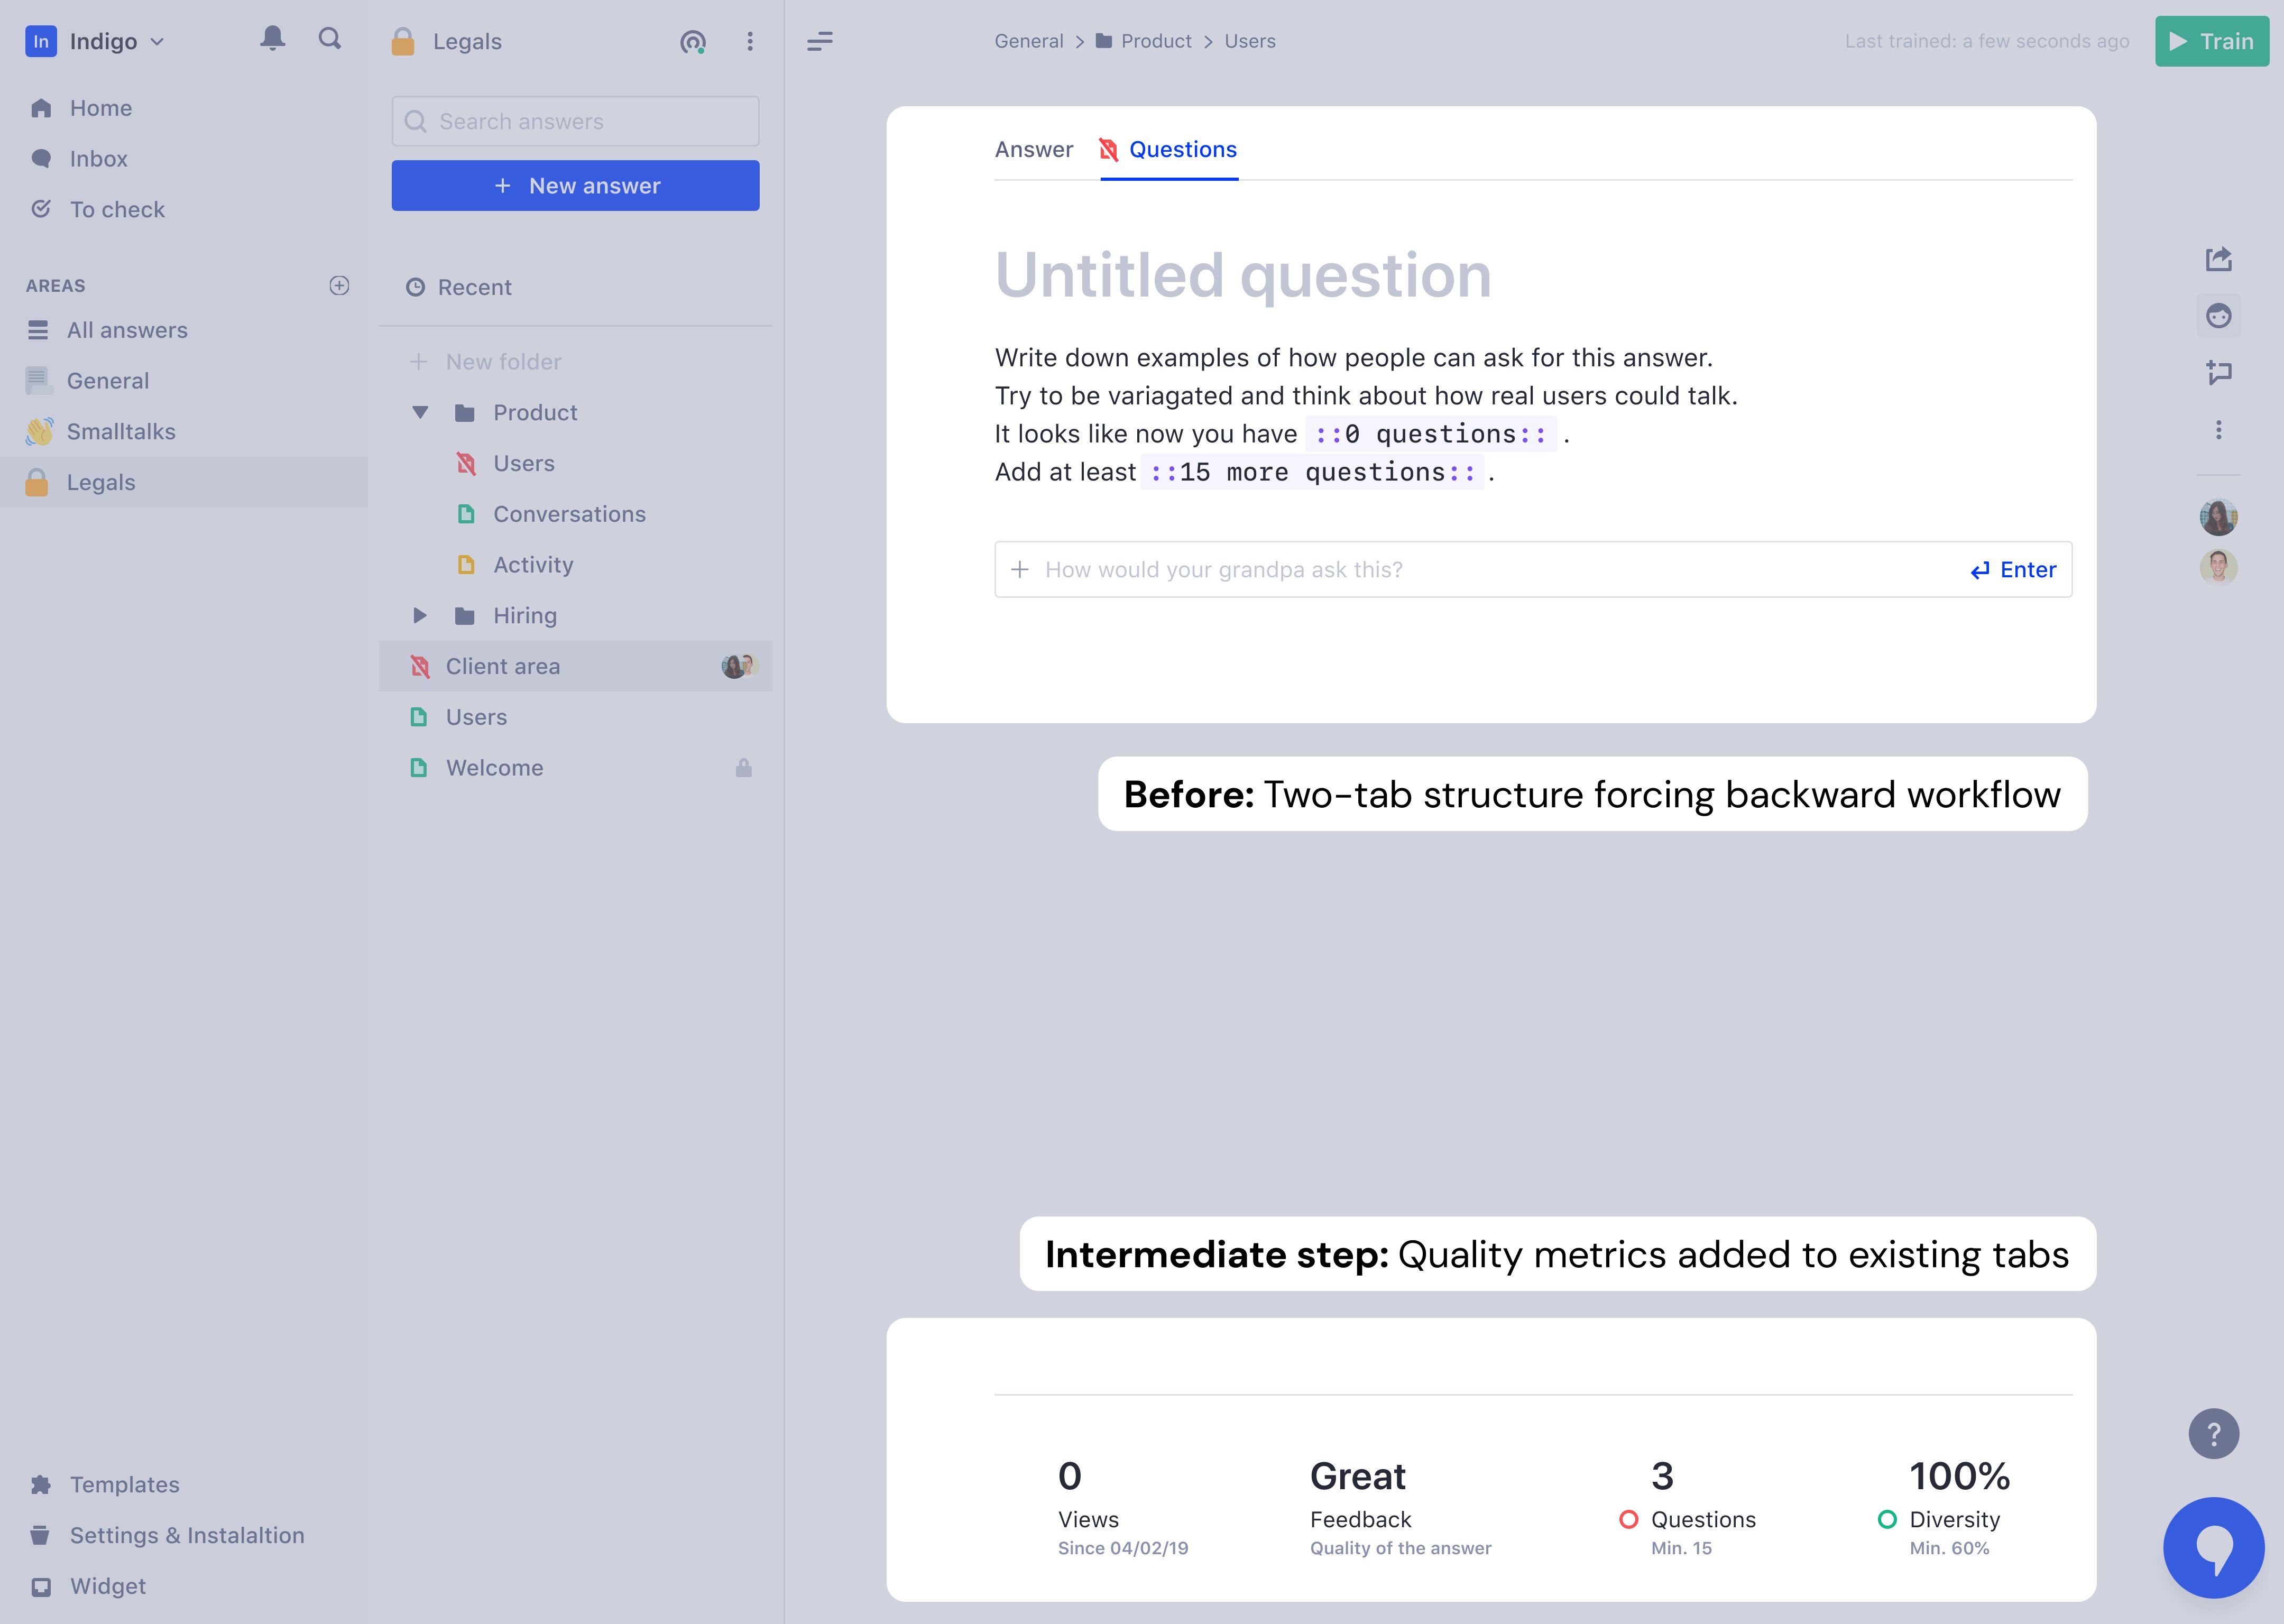This screenshot has height=1624, width=2284.
Task: Expand the Hiring folder
Action: coord(420,615)
